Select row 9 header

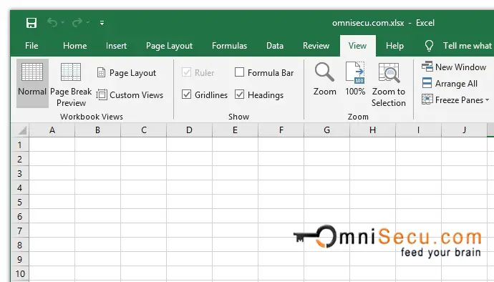tap(20, 259)
